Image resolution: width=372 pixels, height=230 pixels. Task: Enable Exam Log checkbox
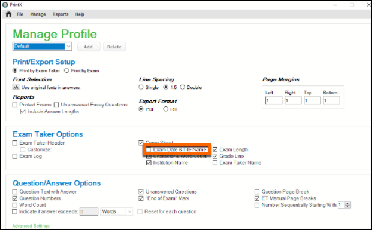coord(15,156)
